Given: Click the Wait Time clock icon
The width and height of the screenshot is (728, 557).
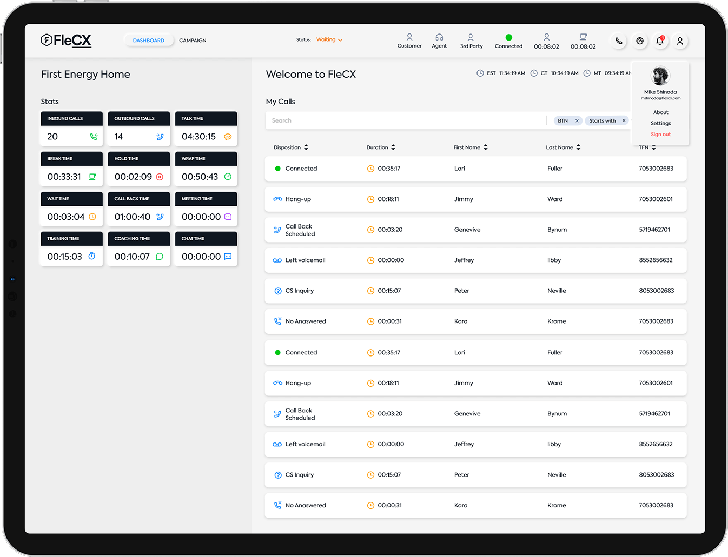Looking at the screenshot, I should pyautogui.click(x=92, y=217).
